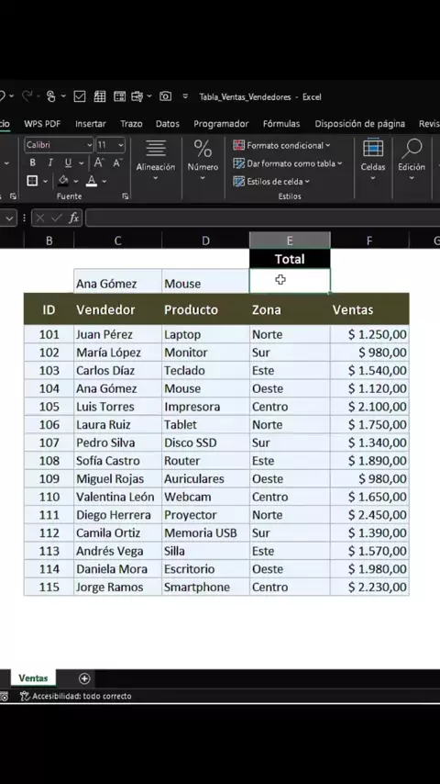Image resolution: width=440 pixels, height=784 pixels.
Task: Switch to the Fórmulas ribbon tab
Action: [x=281, y=124]
